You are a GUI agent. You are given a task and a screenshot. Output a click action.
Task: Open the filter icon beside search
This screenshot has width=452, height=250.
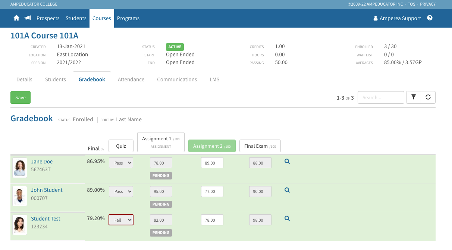413,97
